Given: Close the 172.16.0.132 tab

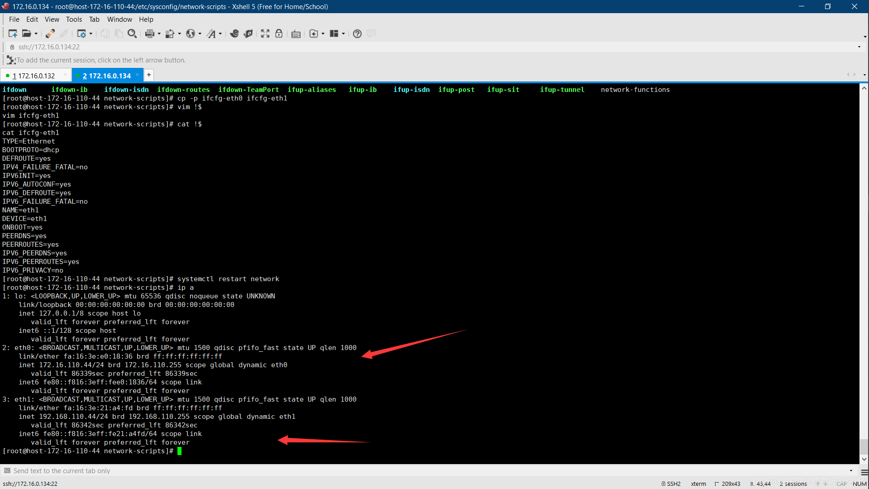Looking at the screenshot, I should [x=65, y=75].
